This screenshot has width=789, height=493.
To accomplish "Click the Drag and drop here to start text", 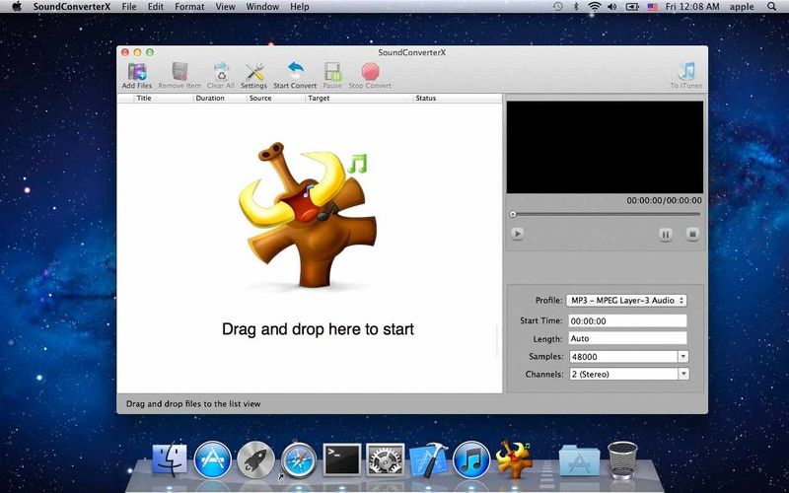I will click(318, 329).
